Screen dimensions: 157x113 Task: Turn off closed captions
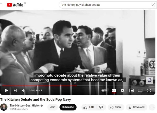point(114,91)
